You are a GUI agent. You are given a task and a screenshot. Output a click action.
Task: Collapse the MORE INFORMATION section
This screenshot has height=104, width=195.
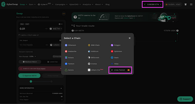click(x=61, y=88)
